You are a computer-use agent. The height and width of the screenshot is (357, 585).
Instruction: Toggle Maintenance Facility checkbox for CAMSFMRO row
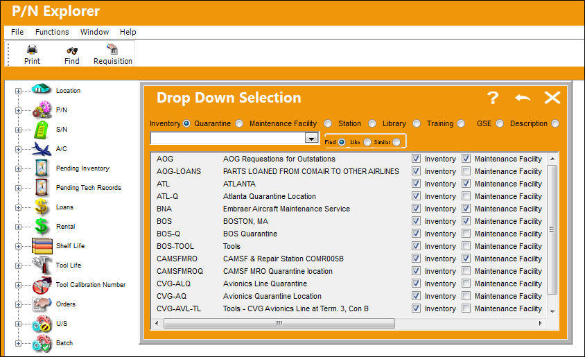point(466,258)
